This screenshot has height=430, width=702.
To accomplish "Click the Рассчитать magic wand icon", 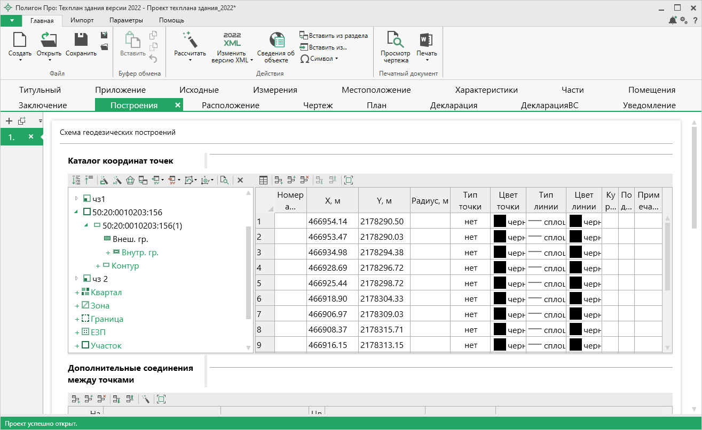I will tap(190, 40).
